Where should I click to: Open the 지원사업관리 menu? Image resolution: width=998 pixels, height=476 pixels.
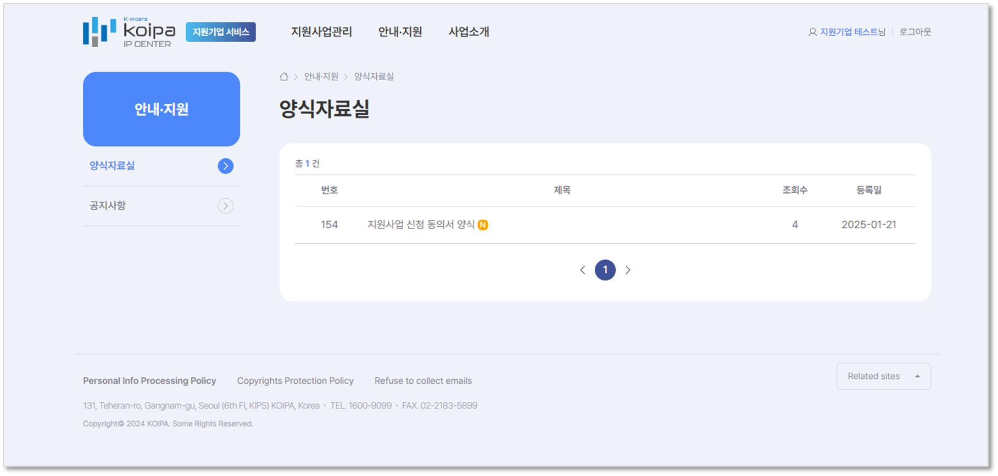tap(321, 32)
